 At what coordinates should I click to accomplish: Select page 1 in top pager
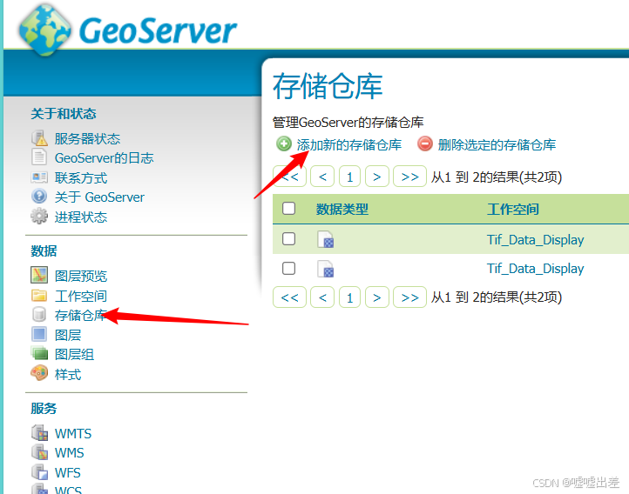[350, 177]
